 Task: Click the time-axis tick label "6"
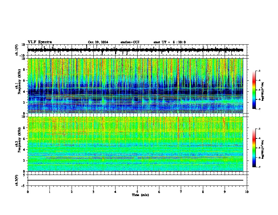click(159, 192)
